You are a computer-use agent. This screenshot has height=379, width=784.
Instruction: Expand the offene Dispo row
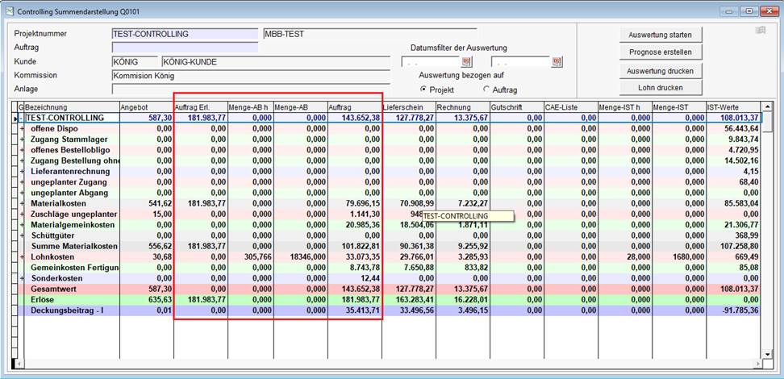tap(22, 128)
